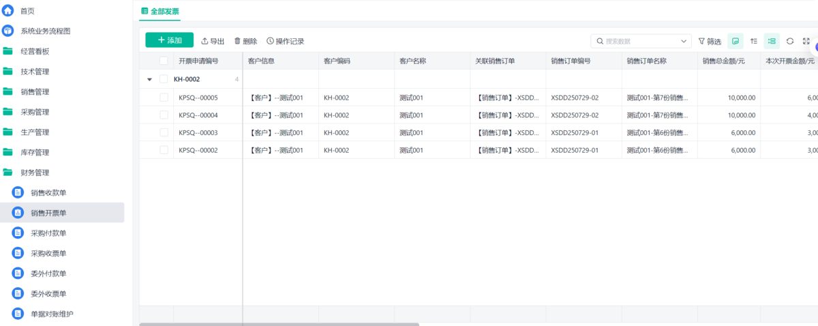Switch to the 全部发票 tab

[160, 11]
